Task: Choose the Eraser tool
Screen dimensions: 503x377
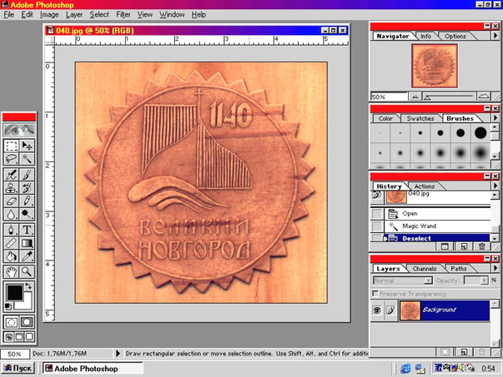Action: tap(12, 201)
